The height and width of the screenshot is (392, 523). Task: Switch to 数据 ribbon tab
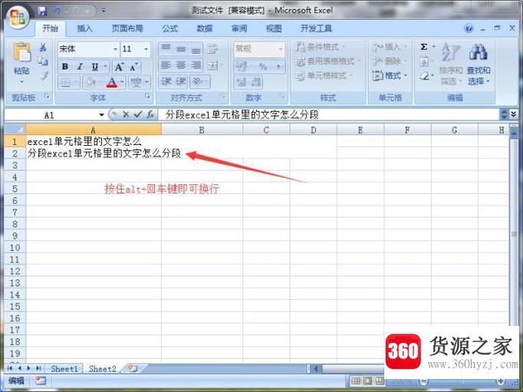(205, 28)
